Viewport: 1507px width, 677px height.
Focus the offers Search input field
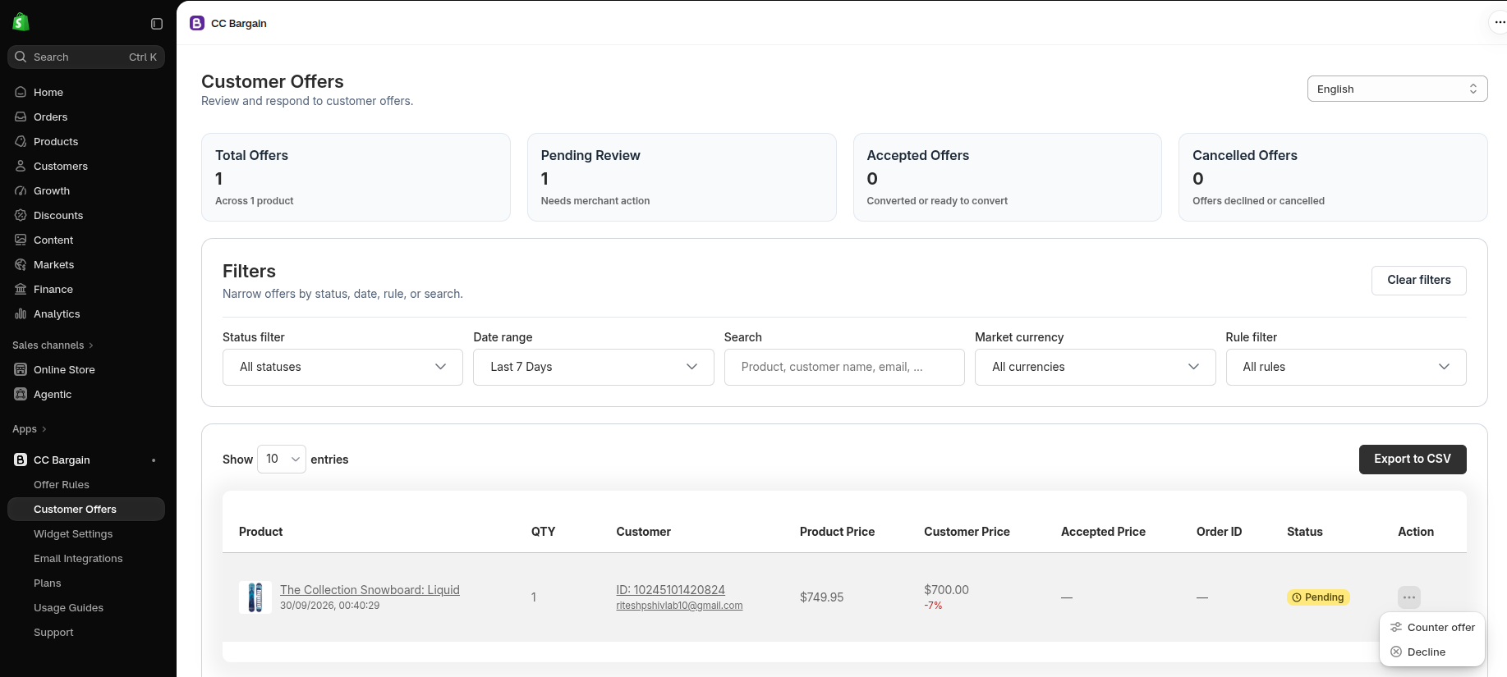[844, 367]
